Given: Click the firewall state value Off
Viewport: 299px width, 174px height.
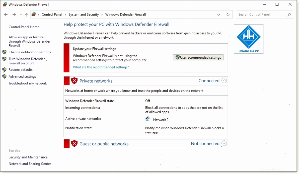Looking at the screenshot, I should (x=148, y=101).
